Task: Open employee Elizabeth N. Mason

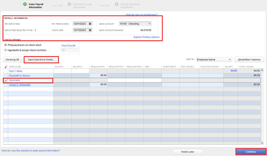Action: (x=20, y=76)
